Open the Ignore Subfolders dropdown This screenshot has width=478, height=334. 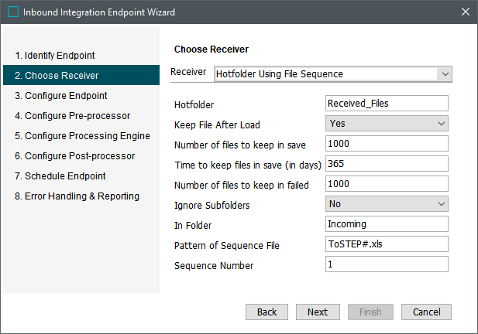[x=442, y=204]
